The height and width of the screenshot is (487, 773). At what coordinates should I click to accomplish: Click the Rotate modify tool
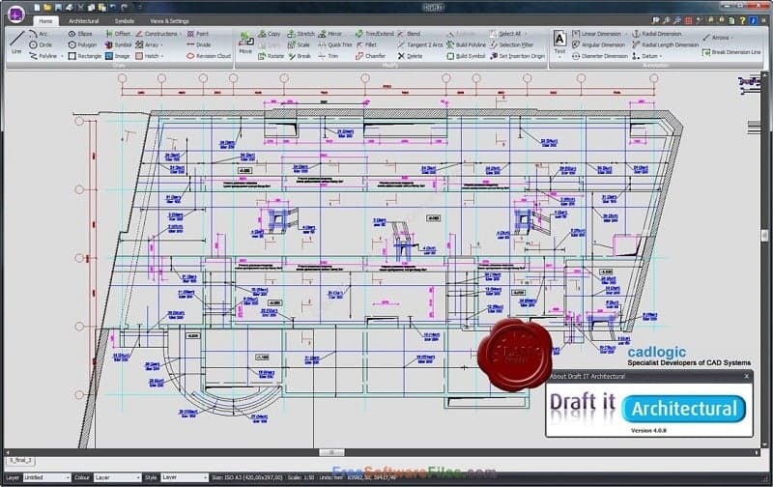pyautogui.click(x=271, y=56)
